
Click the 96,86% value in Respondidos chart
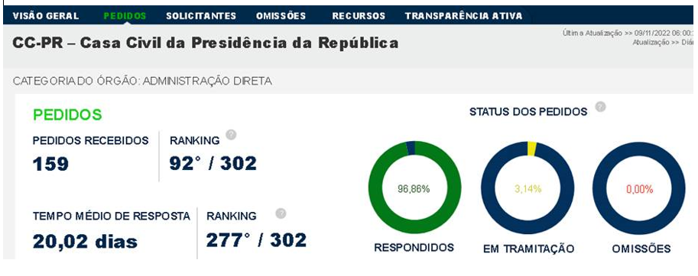(x=414, y=189)
